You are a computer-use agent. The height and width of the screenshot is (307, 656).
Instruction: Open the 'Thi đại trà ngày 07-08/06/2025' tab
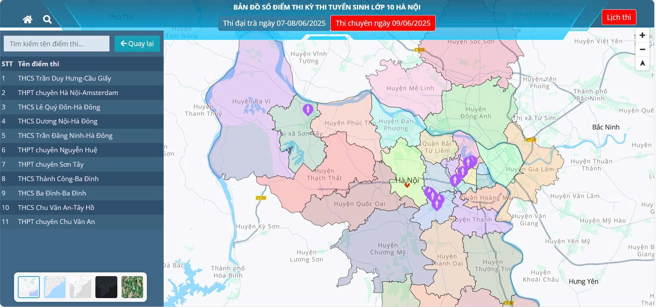[x=274, y=23]
